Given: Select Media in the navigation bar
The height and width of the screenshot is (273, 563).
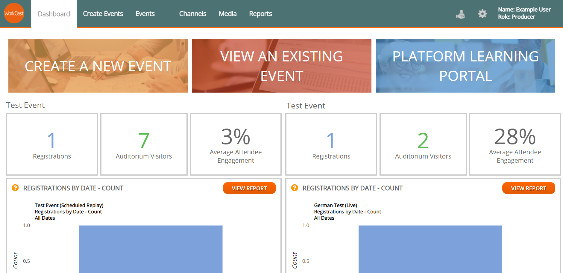Looking at the screenshot, I should (227, 14).
